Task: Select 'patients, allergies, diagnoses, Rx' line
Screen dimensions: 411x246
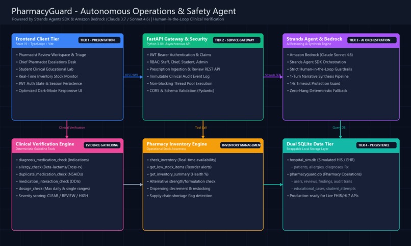Action: click(320, 167)
